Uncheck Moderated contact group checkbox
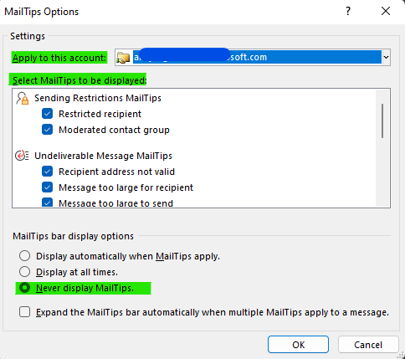This screenshot has width=405, height=359. (x=47, y=130)
